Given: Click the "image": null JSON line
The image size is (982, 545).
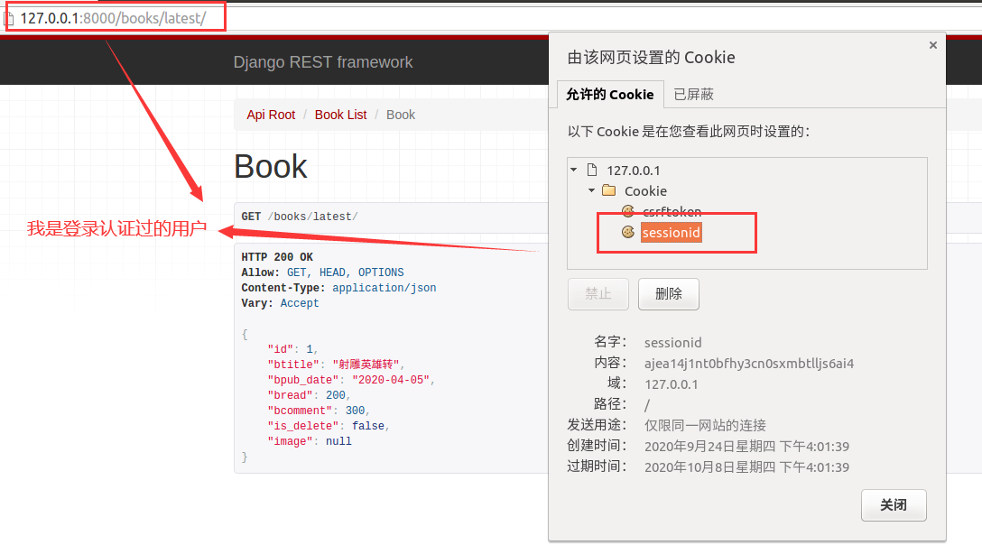Looking at the screenshot, I should coord(310,441).
